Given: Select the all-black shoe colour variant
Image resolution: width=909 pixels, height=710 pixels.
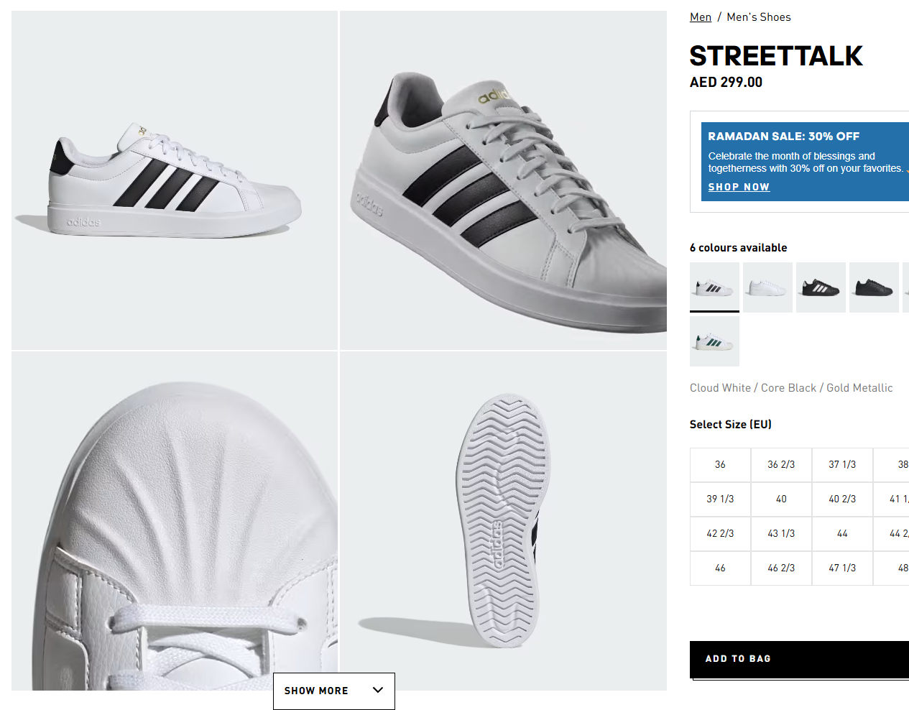Looking at the screenshot, I should point(874,287).
